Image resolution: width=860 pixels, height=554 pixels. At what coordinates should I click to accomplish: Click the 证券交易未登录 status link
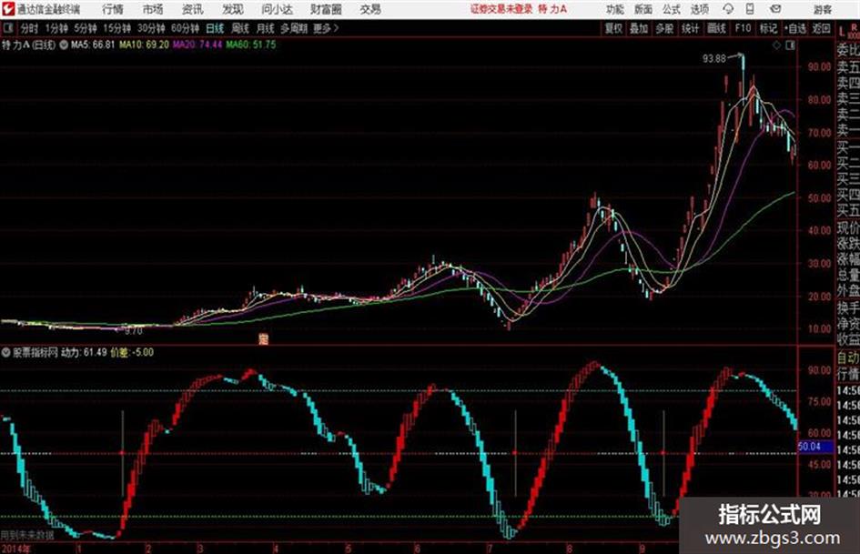[501, 9]
